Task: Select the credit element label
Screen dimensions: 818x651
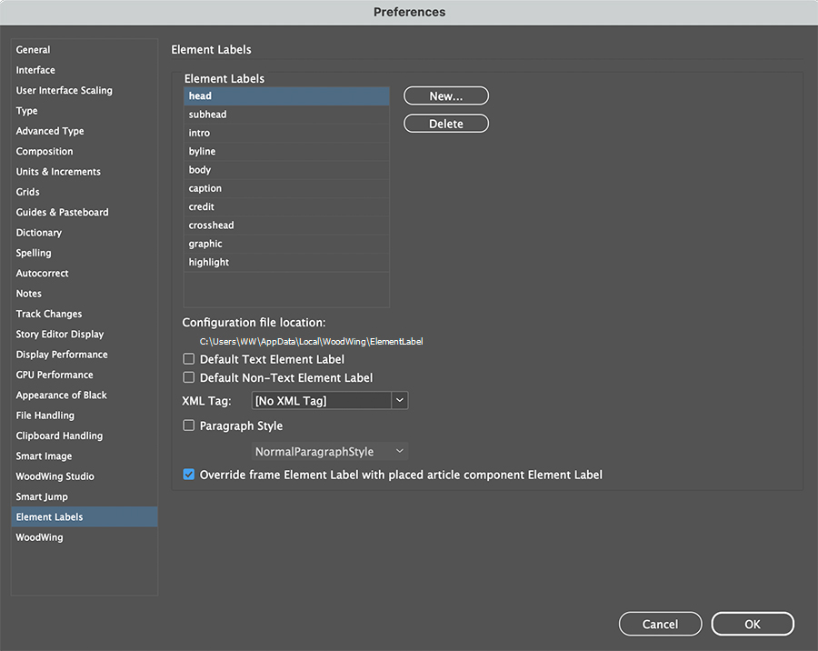Action: (286, 207)
